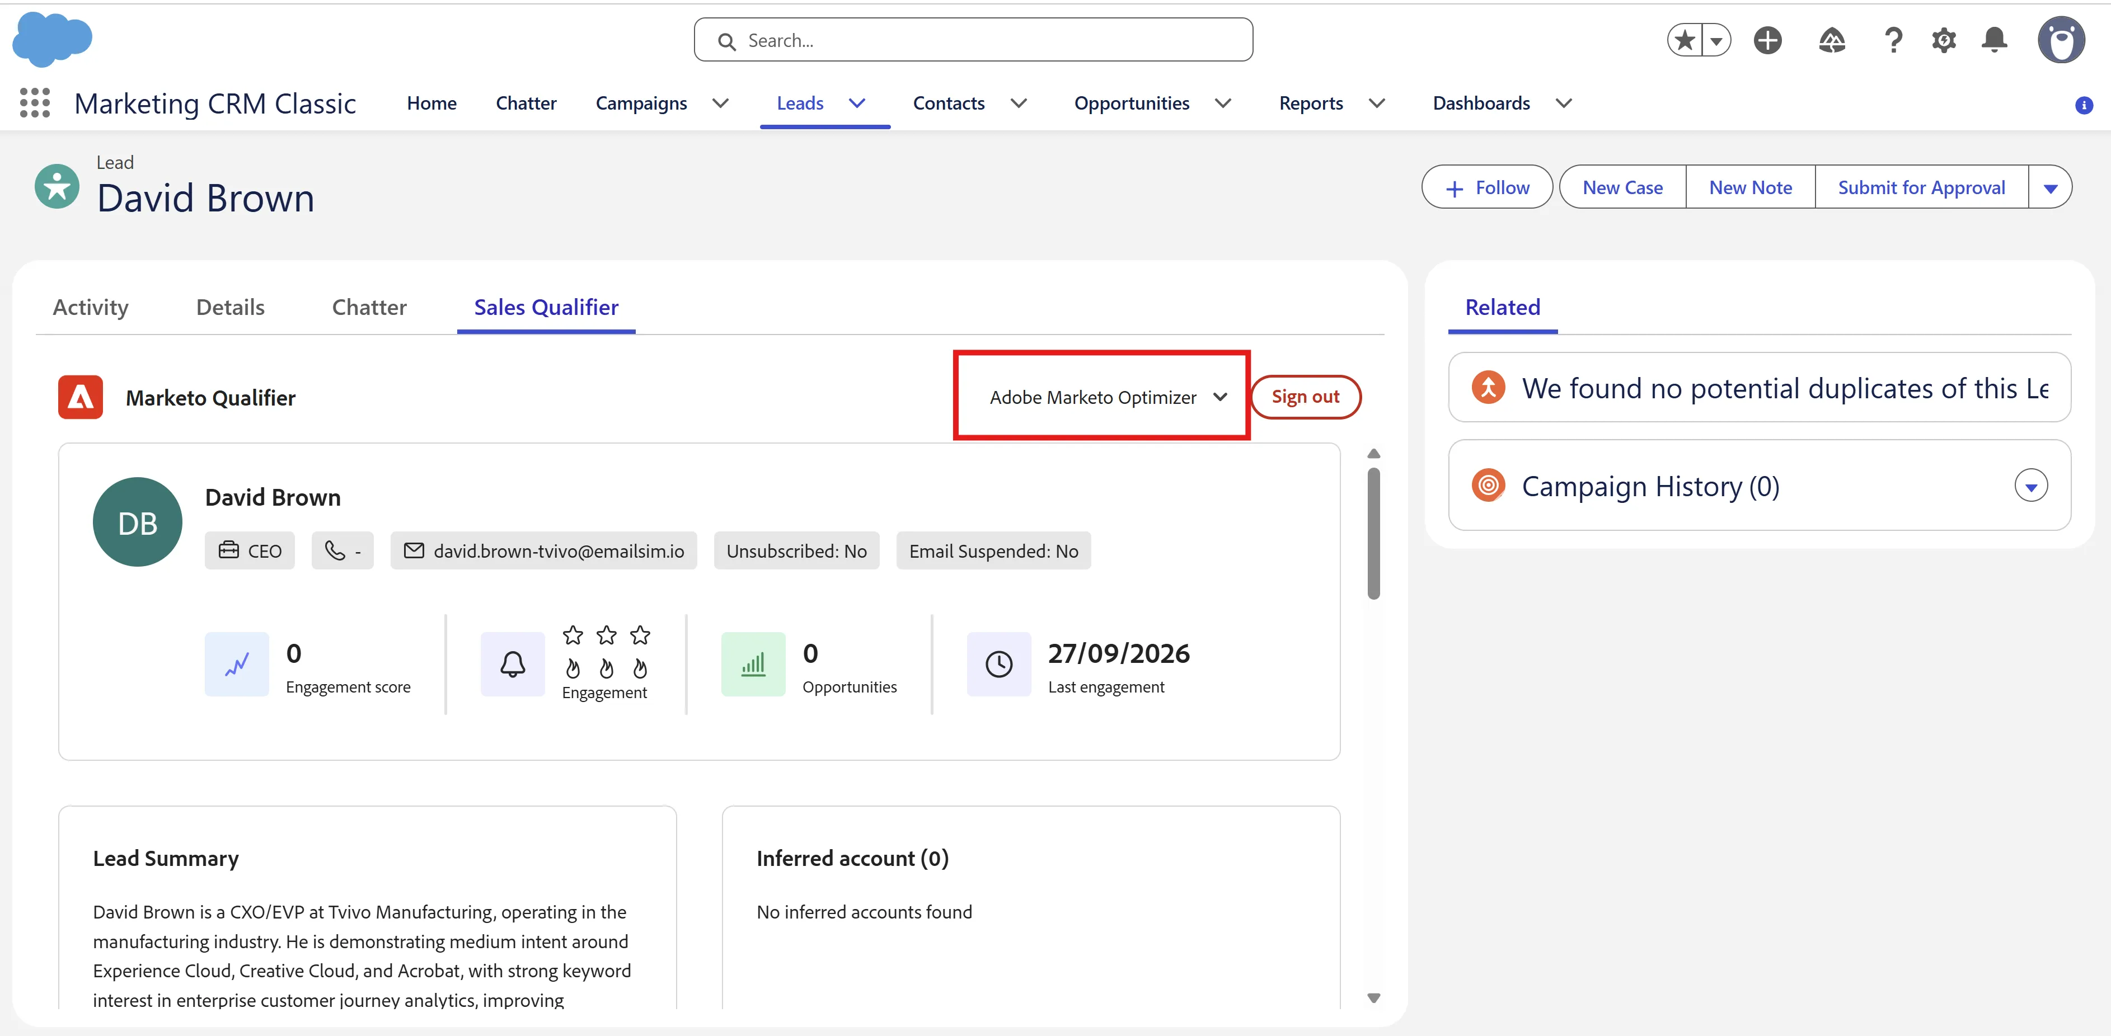Click the Favorites star icon

[x=1685, y=40]
